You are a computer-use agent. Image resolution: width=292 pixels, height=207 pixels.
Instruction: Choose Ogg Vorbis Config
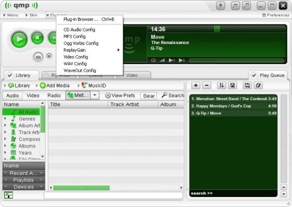89,43
